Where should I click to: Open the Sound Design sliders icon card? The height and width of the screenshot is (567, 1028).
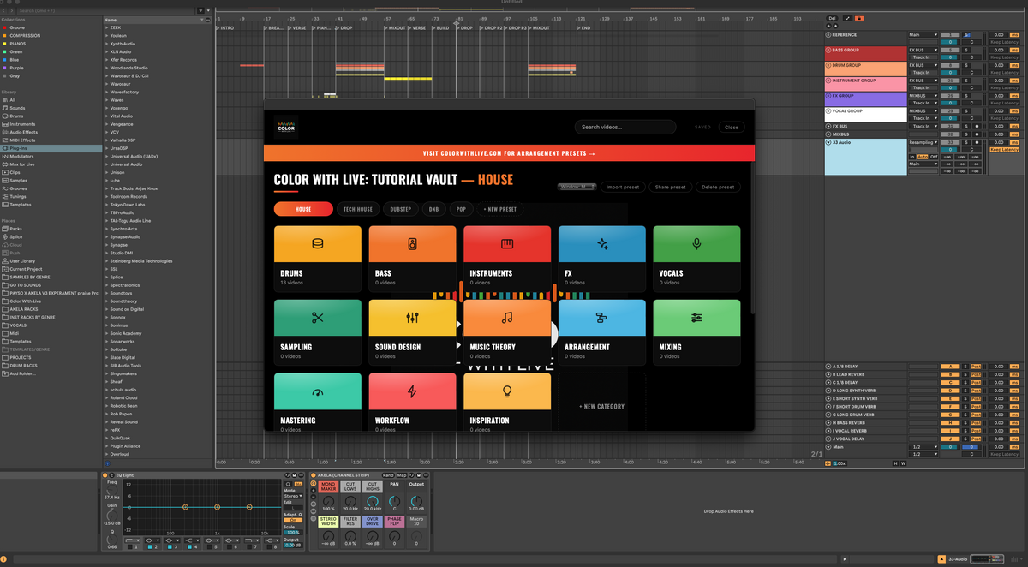tap(412, 318)
